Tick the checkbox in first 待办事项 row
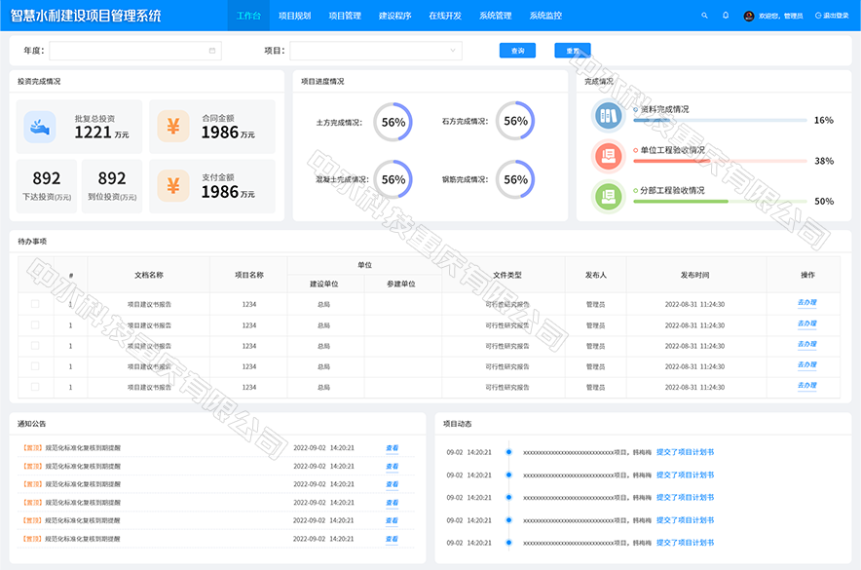Screen dimensions: 861x570 click(35, 304)
